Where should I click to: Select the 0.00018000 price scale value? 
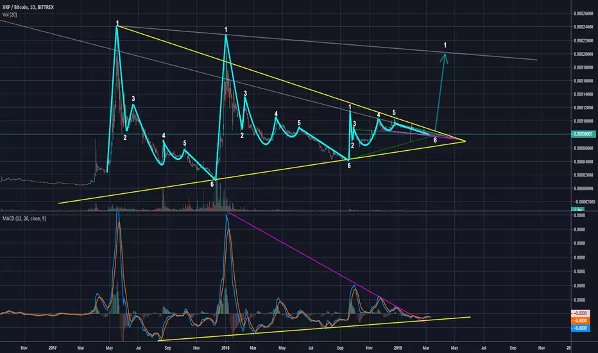pyautogui.click(x=583, y=67)
